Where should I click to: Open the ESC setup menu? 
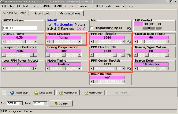click(x=7, y=6)
